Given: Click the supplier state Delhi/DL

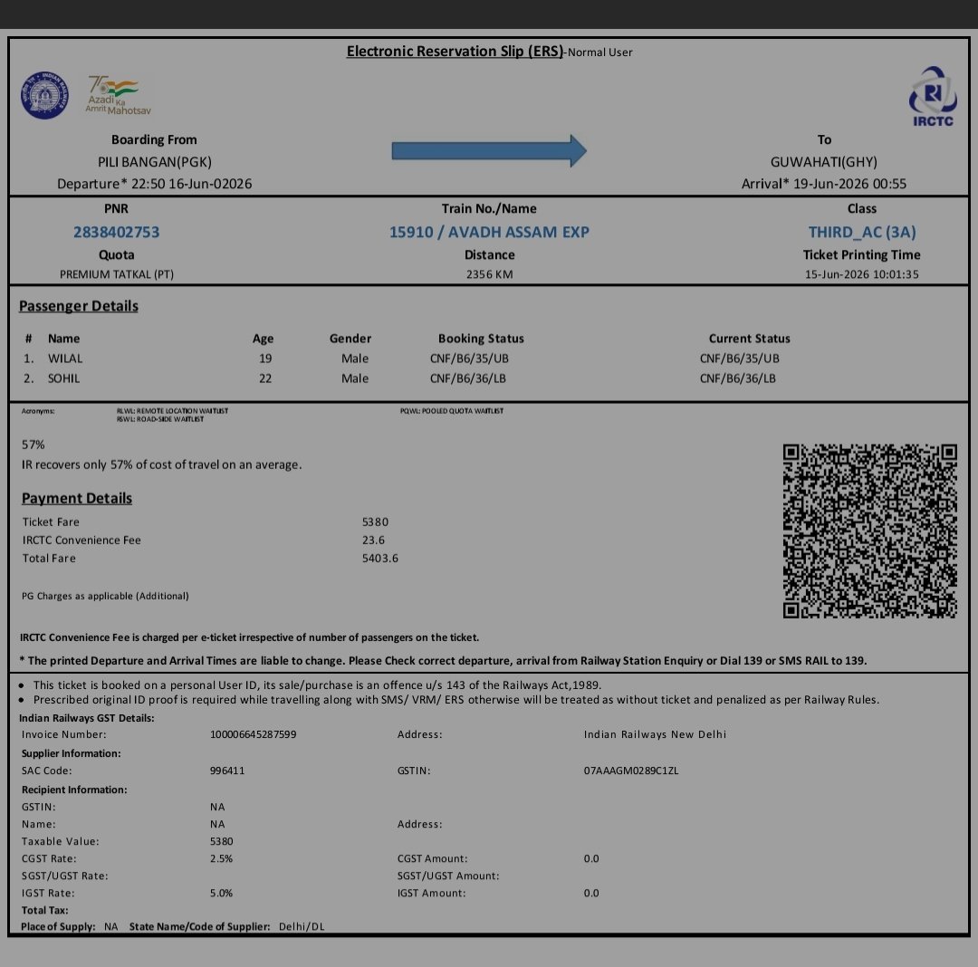Looking at the screenshot, I should point(302,926).
